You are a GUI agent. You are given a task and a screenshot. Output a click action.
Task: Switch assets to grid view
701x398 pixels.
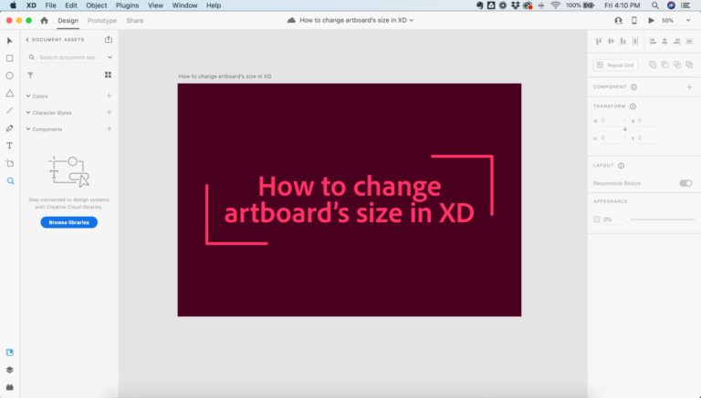(x=108, y=75)
